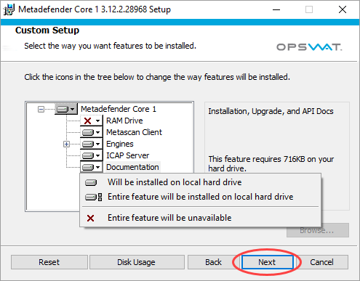The width and height of the screenshot is (360, 281).
Task: Go Back to previous setup step
Action: click(213, 262)
